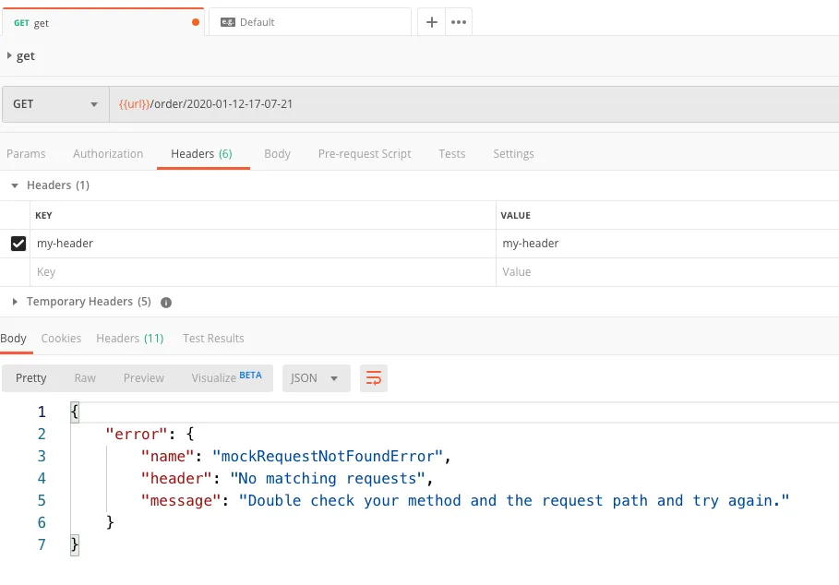Uncheck the my-header checkbox
Image resolution: width=839 pixels, height=585 pixels.
[x=18, y=244]
